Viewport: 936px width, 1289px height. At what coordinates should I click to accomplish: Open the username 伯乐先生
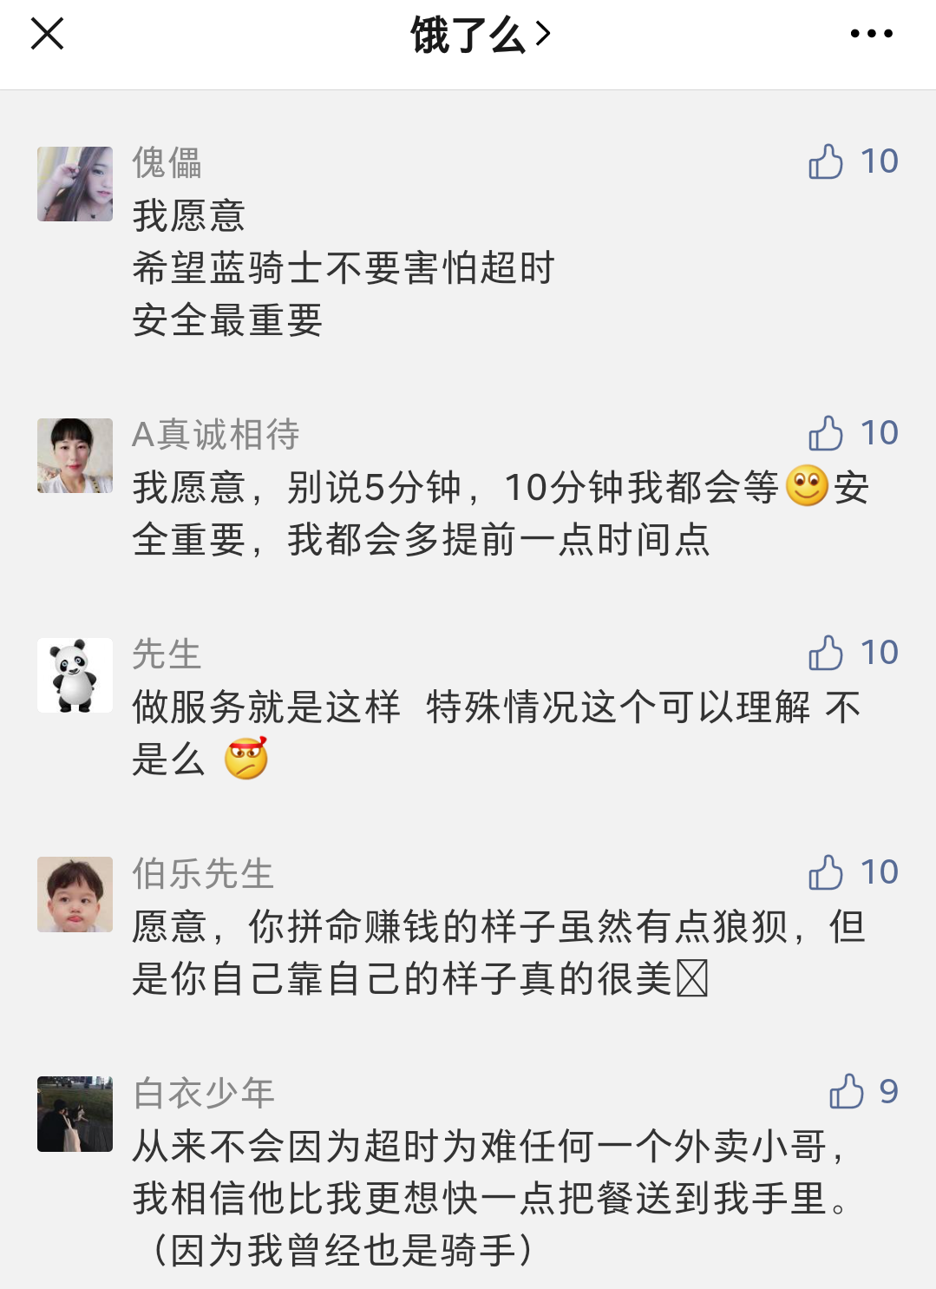[x=203, y=874]
